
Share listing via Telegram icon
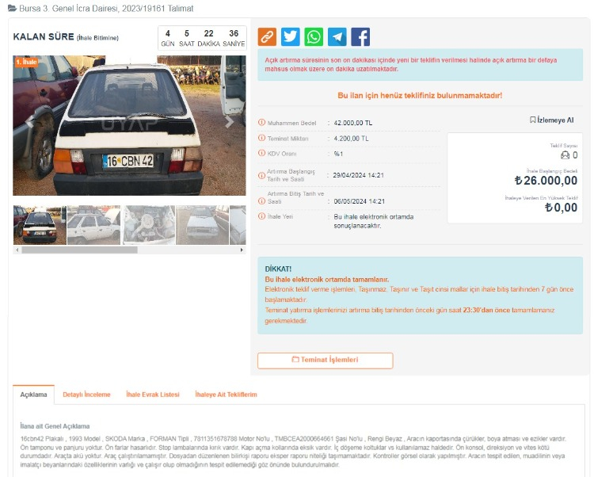coord(337,36)
